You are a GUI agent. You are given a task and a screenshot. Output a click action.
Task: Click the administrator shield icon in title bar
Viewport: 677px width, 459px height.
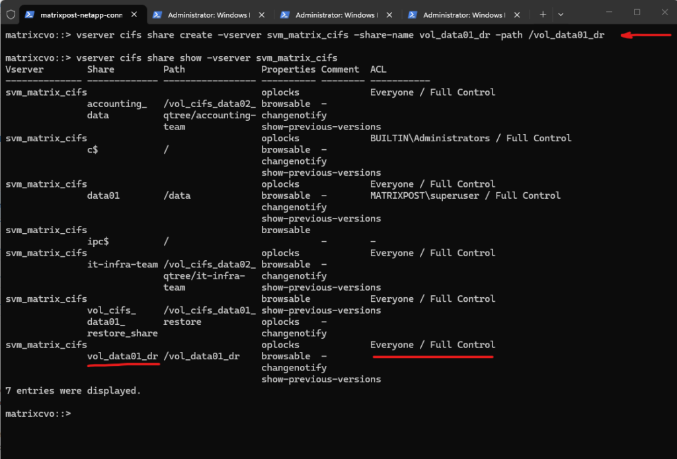coord(11,14)
